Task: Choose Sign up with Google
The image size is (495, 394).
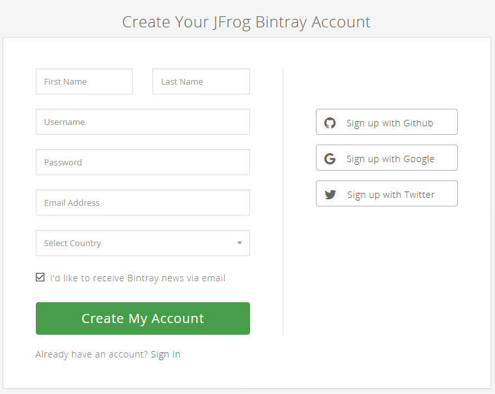Action: tap(387, 158)
